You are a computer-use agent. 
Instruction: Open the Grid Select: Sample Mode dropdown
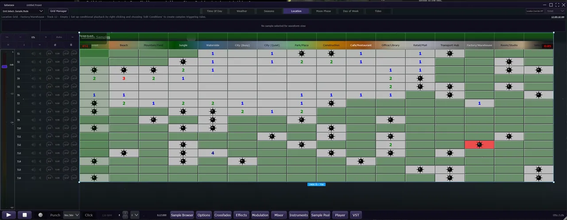(x=23, y=11)
